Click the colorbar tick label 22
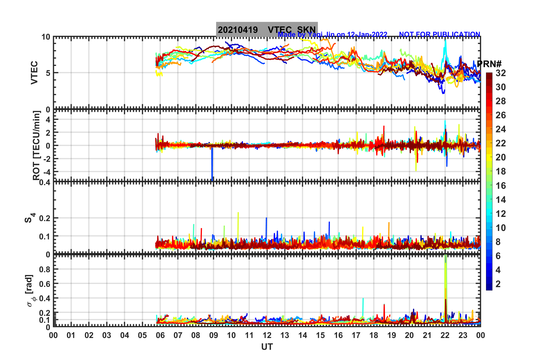 tap(501, 143)
